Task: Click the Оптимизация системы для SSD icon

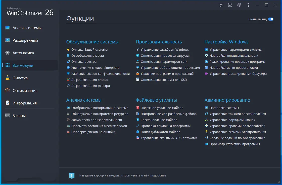Action: tap(137, 80)
